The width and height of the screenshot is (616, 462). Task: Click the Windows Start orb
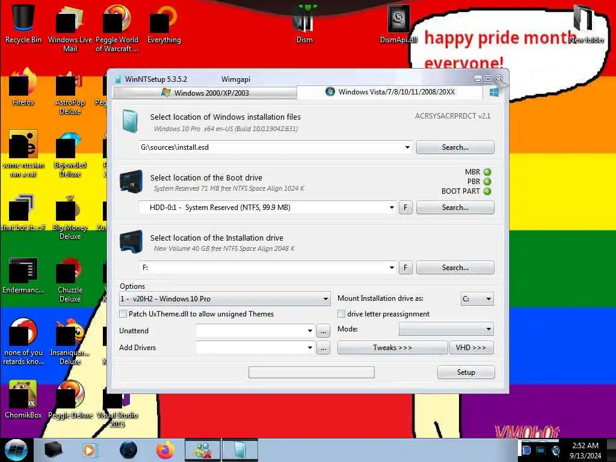pyautogui.click(x=16, y=450)
